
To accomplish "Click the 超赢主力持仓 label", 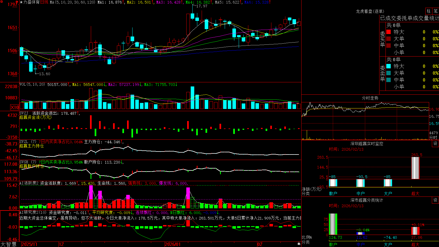I will click(x=32, y=146).
